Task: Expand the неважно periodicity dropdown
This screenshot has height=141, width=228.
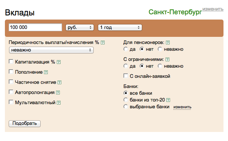Action: [x=51, y=50]
